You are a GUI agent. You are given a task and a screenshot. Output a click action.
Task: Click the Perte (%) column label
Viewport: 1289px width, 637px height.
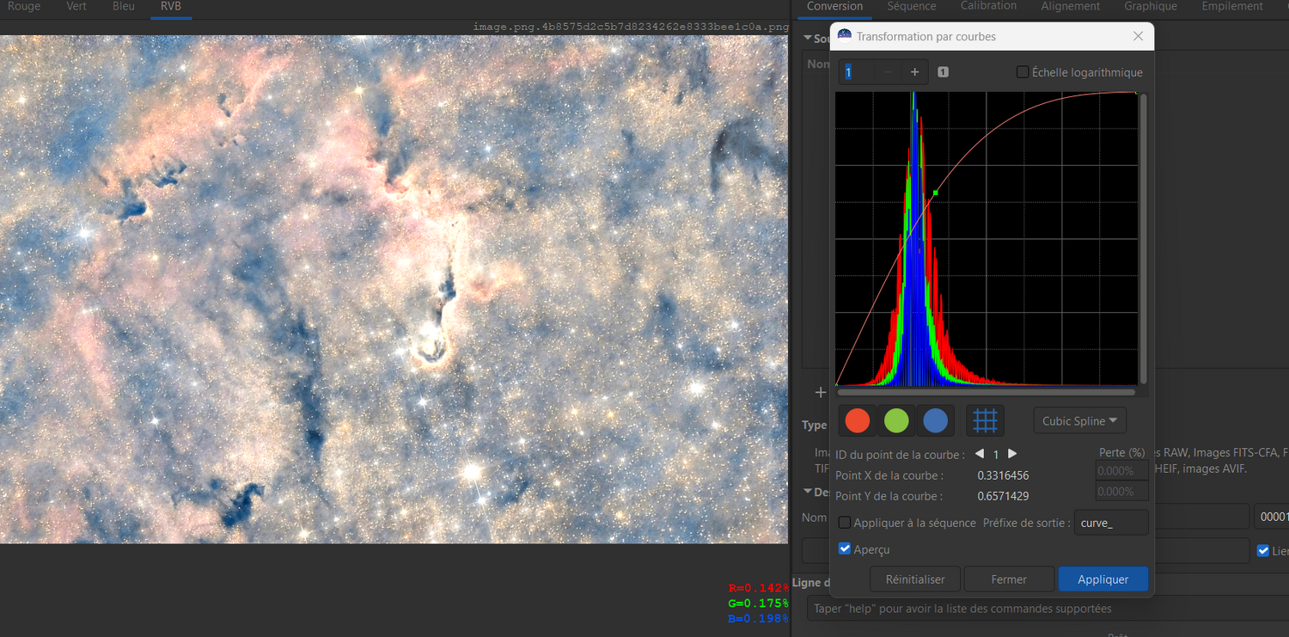[x=1122, y=452]
